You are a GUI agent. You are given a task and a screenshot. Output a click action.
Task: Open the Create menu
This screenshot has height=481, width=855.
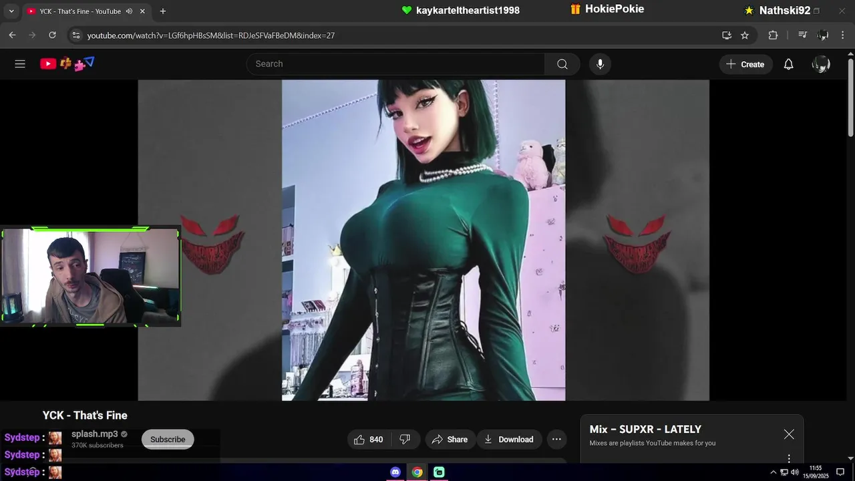[x=745, y=64]
